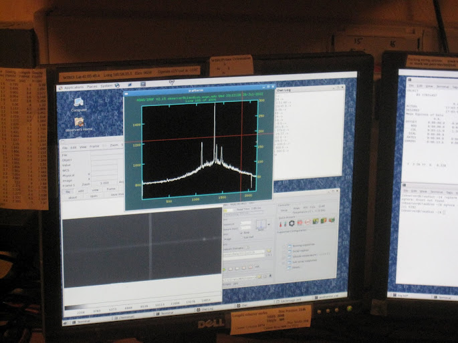Click the folder icon left of the star icon

click(x=259, y=276)
